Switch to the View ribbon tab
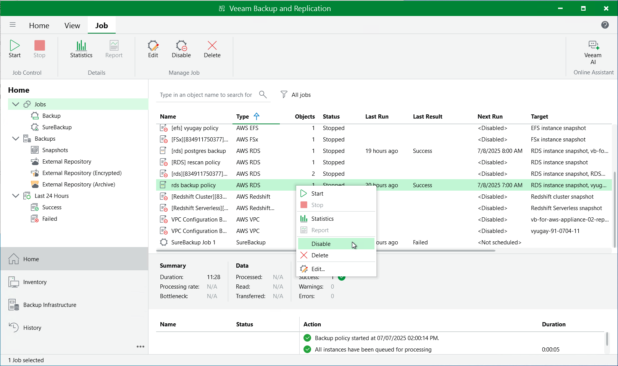 coord(72,26)
